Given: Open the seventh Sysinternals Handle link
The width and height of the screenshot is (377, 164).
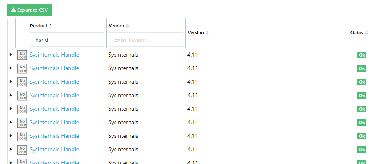Looking at the screenshot, I should coord(54,136).
